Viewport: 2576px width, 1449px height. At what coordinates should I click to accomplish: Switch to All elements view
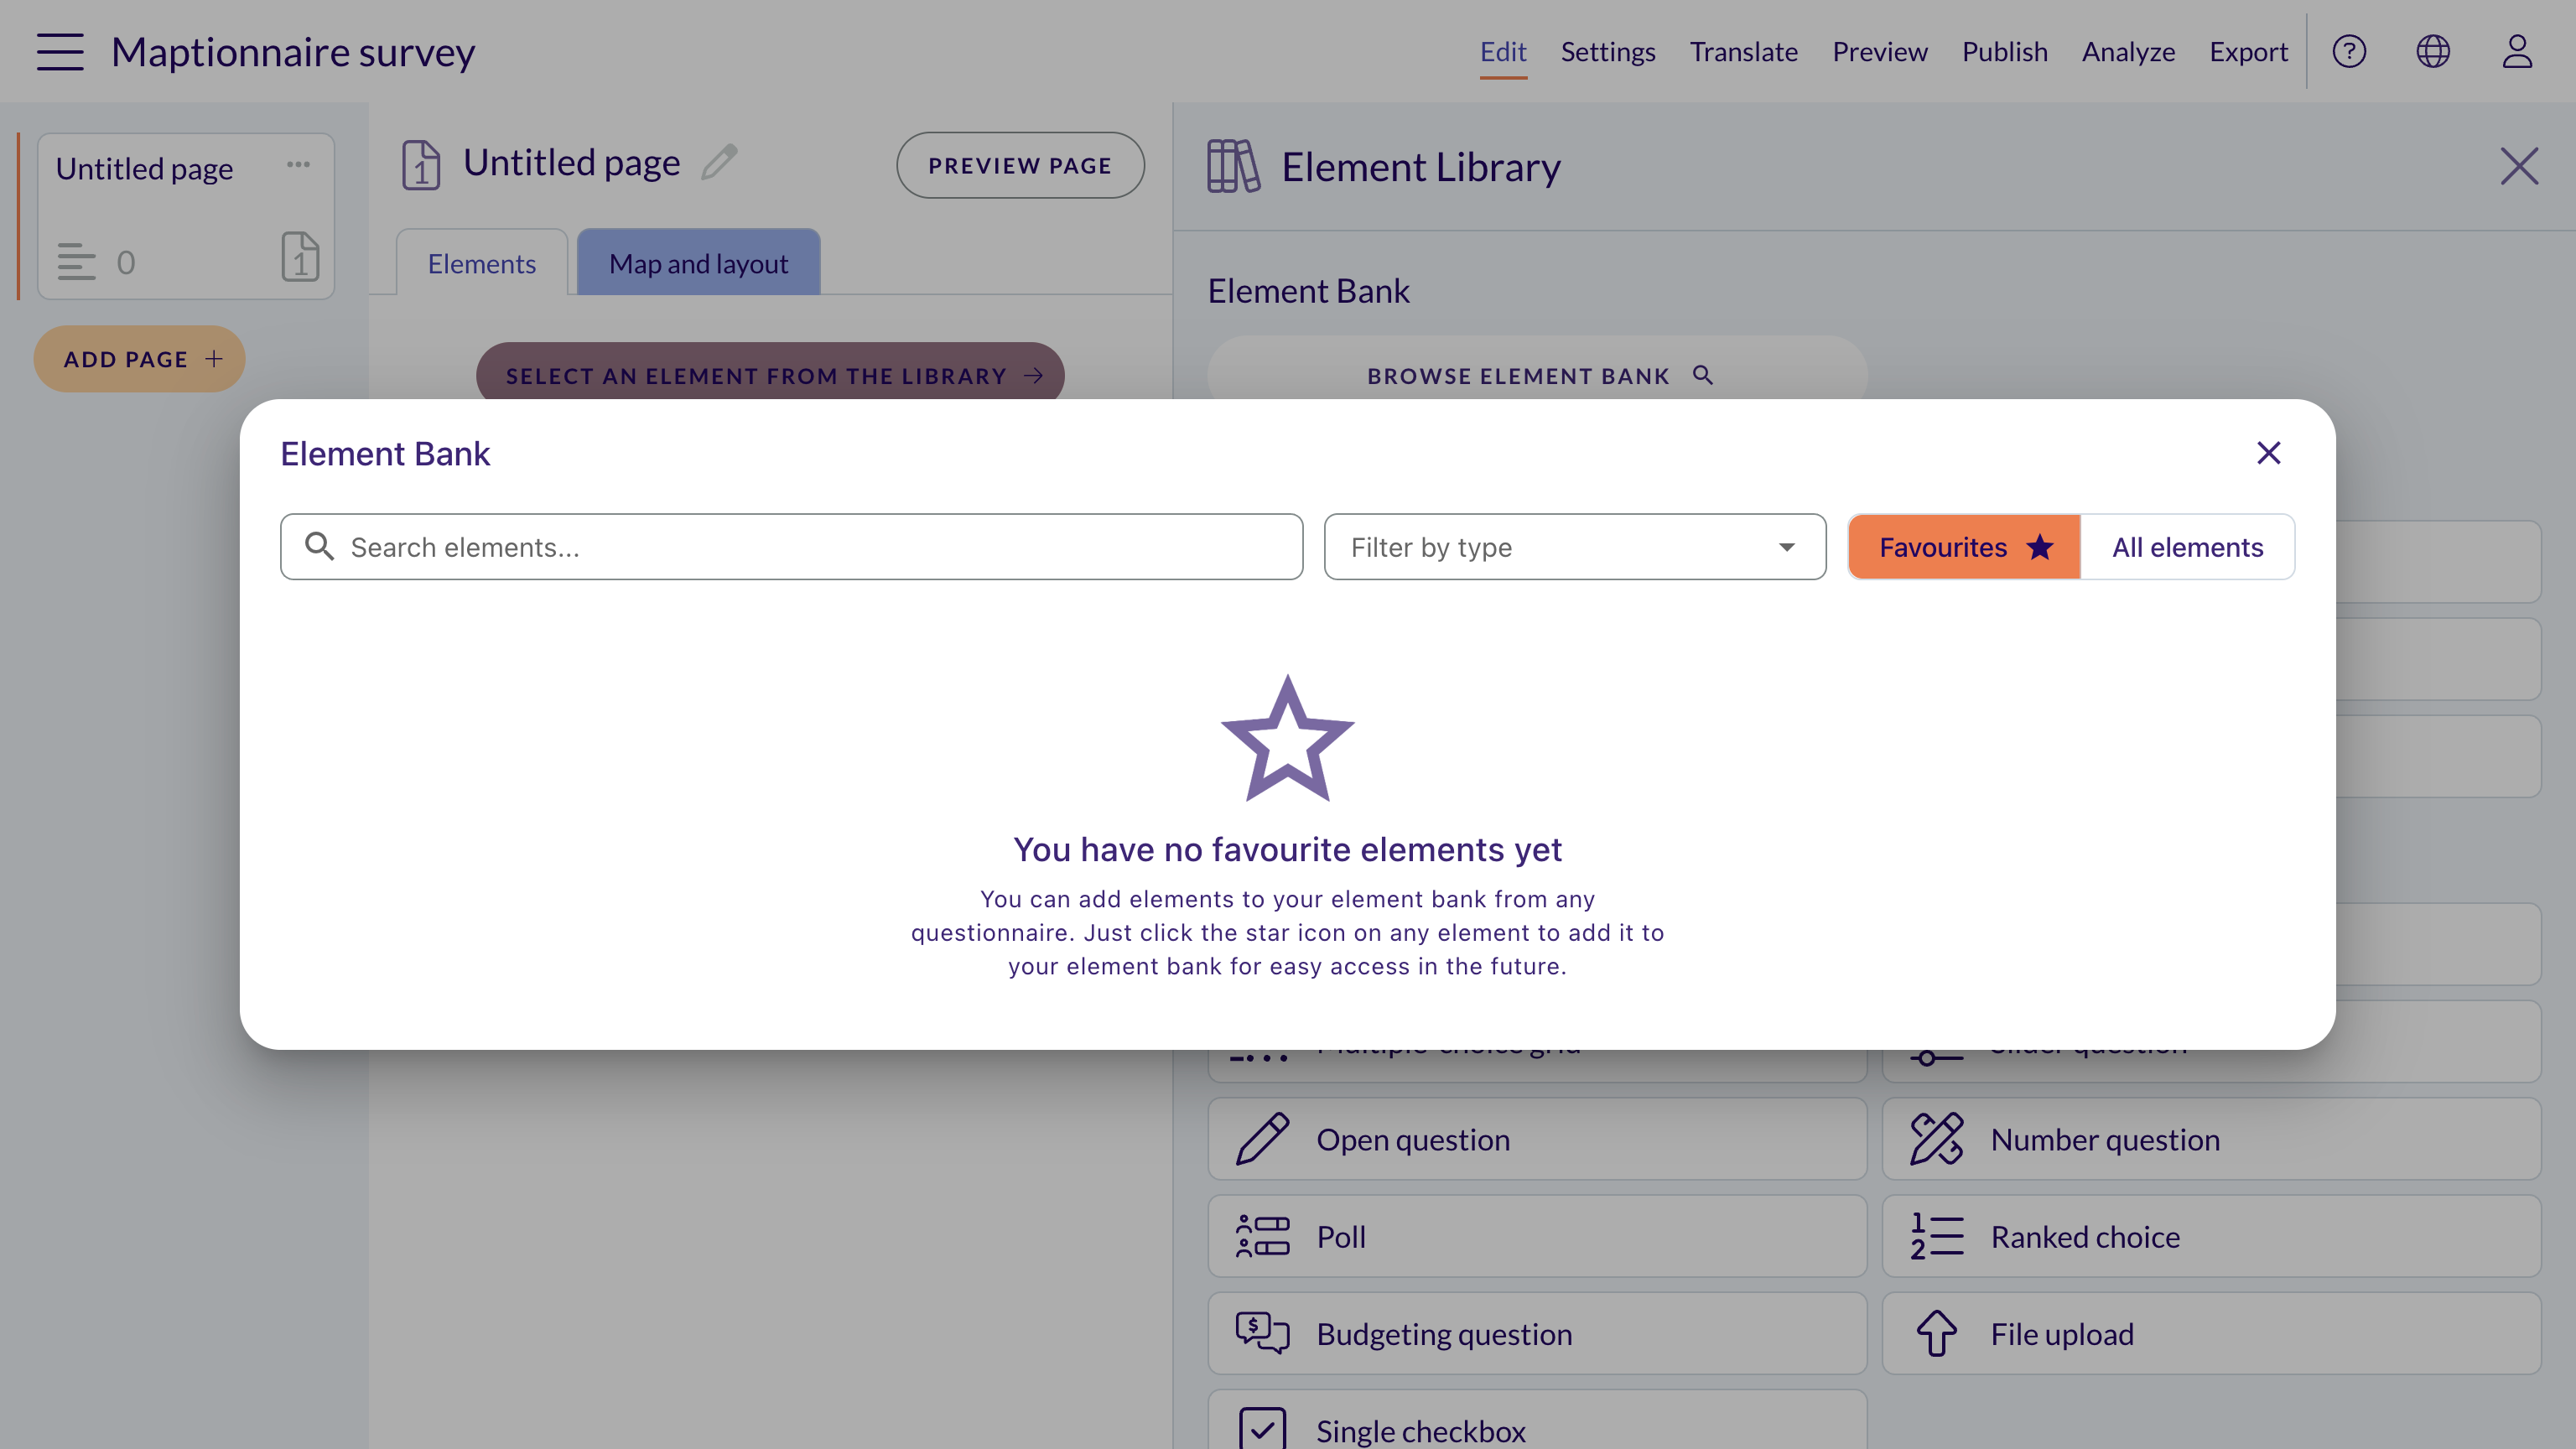pos(2187,547)
